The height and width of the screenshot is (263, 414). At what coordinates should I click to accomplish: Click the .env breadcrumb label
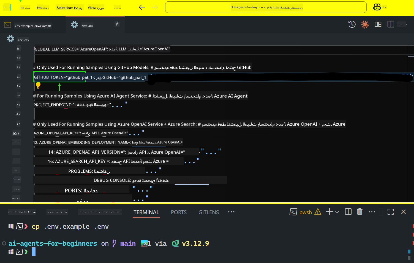(23, 40)
